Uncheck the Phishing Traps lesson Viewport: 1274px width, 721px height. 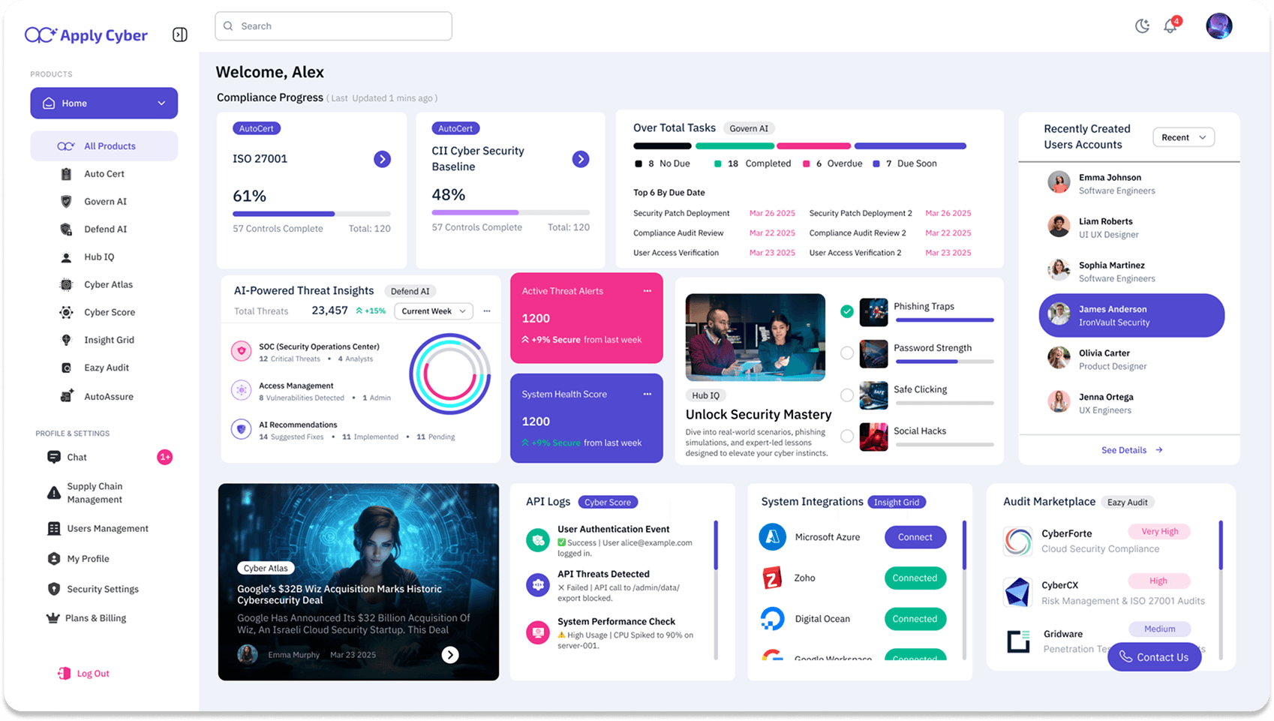pyautogui.click(x=847, y=311)
